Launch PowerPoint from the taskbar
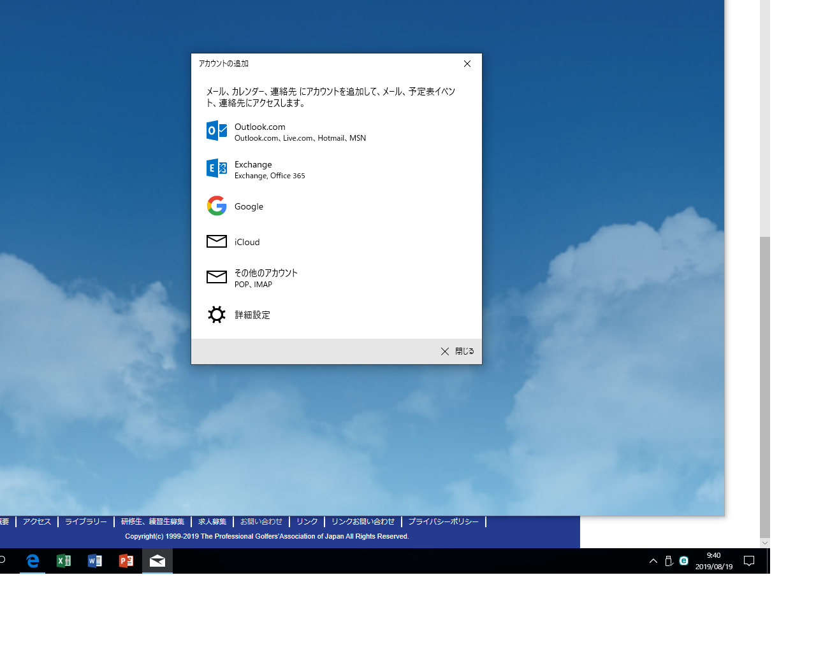The height and width of the screenshot is (652, 816). click(x=126, y=561)
